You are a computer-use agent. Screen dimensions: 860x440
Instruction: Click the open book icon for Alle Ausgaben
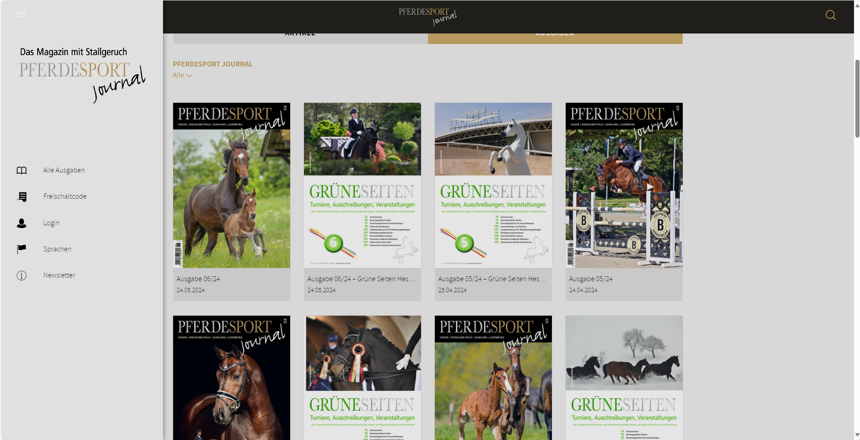[22, 170]
